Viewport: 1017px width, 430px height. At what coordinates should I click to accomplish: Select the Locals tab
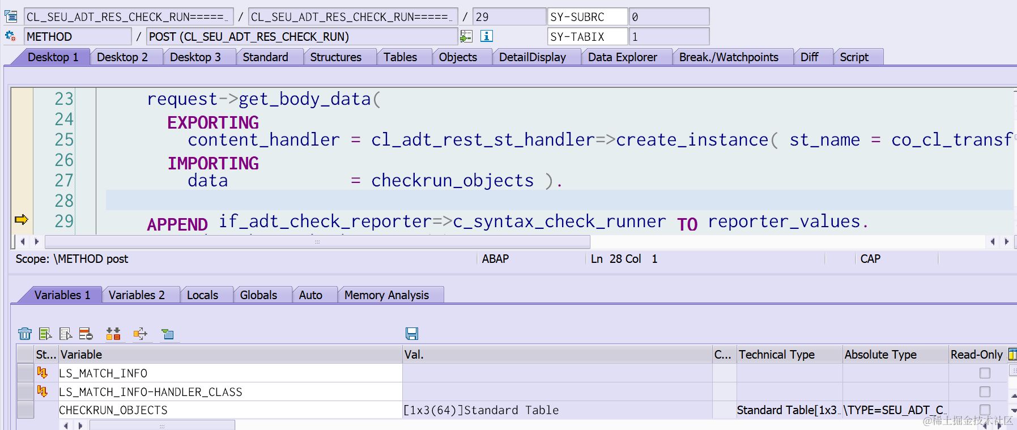[x=203, y=295]
